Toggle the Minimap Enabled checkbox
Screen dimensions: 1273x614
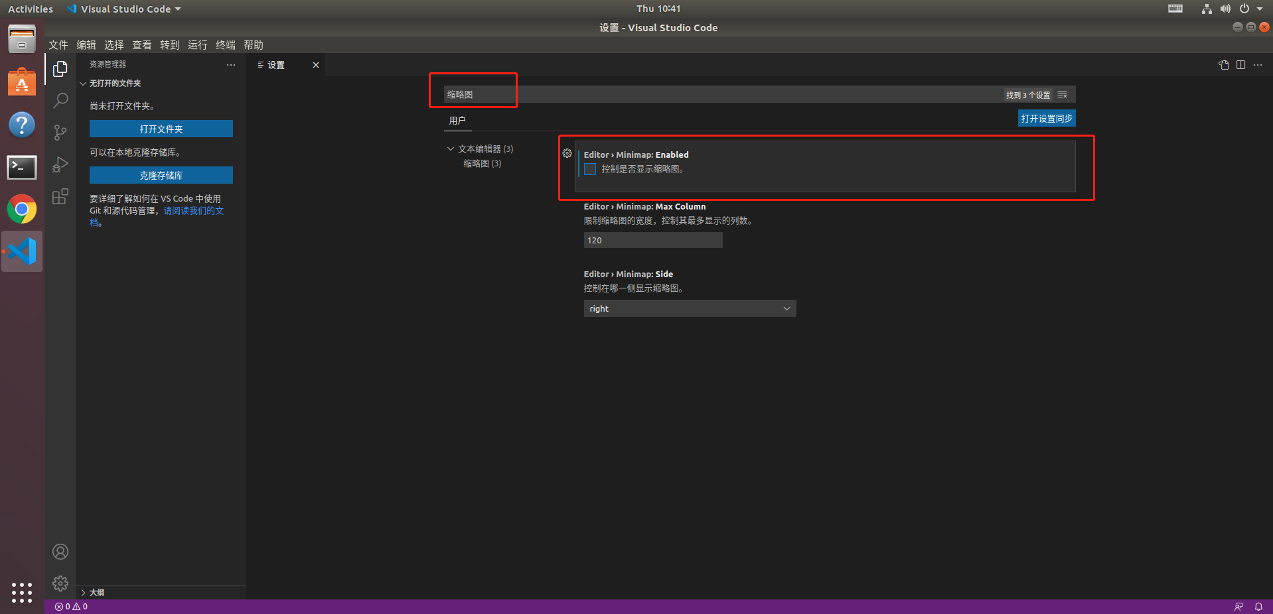click(590, 169)
